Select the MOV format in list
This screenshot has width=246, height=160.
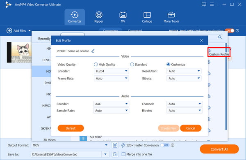(x=41, y=72)
